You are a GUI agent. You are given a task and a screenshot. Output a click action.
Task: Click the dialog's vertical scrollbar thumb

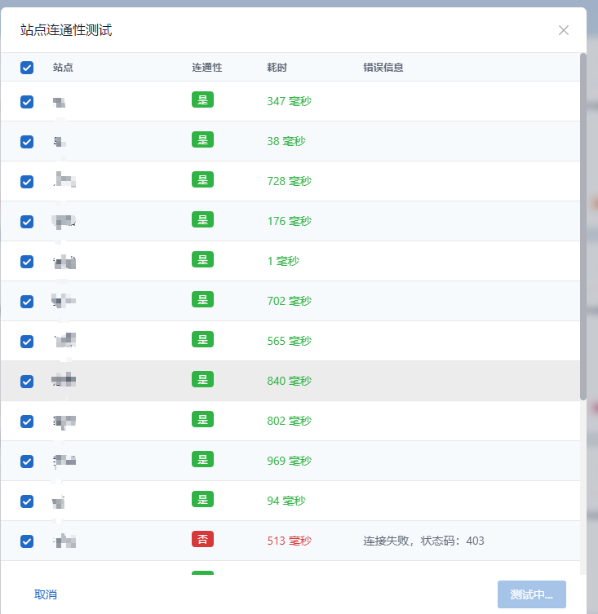pyautogui.click(x=583, y=227)
